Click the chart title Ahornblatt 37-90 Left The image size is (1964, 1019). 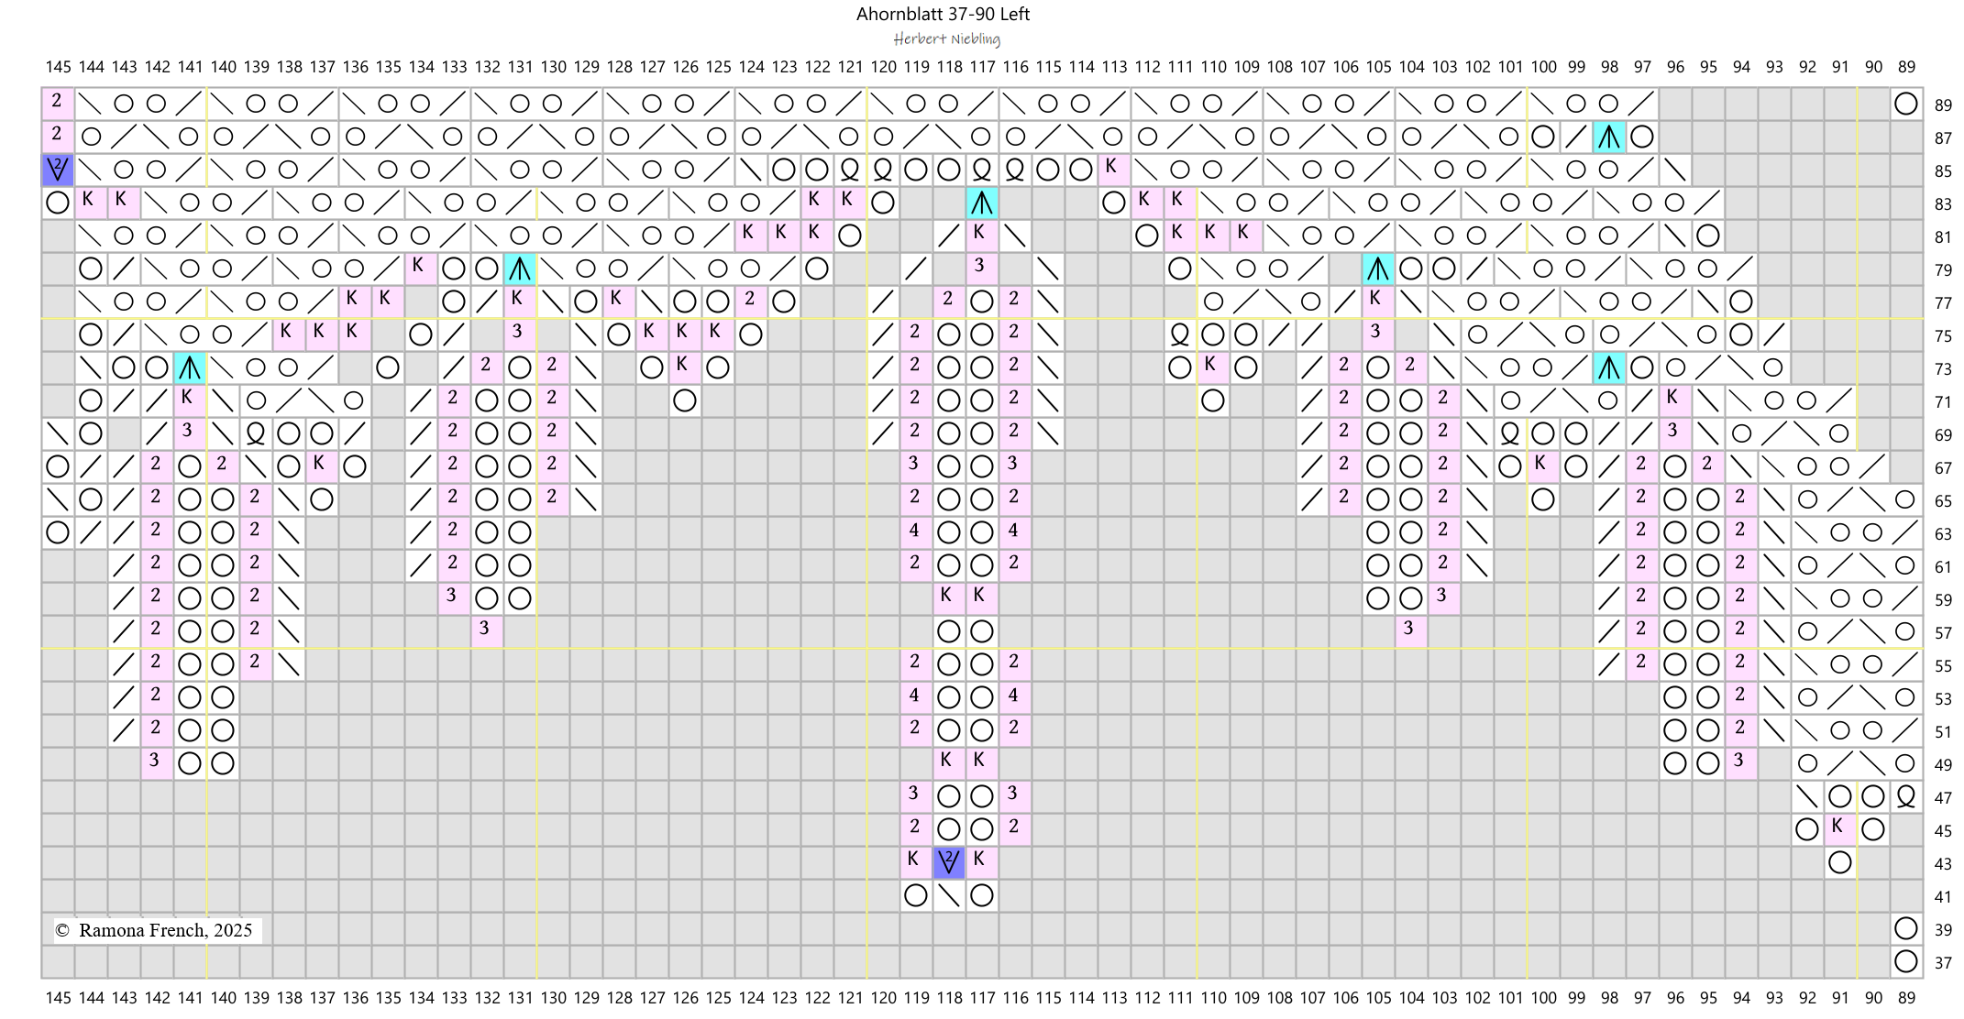943,14
